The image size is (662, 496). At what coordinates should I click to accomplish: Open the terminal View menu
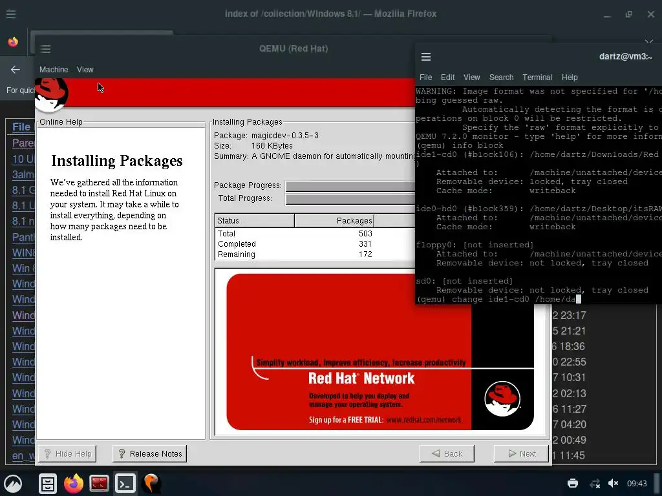pos(471,77)
